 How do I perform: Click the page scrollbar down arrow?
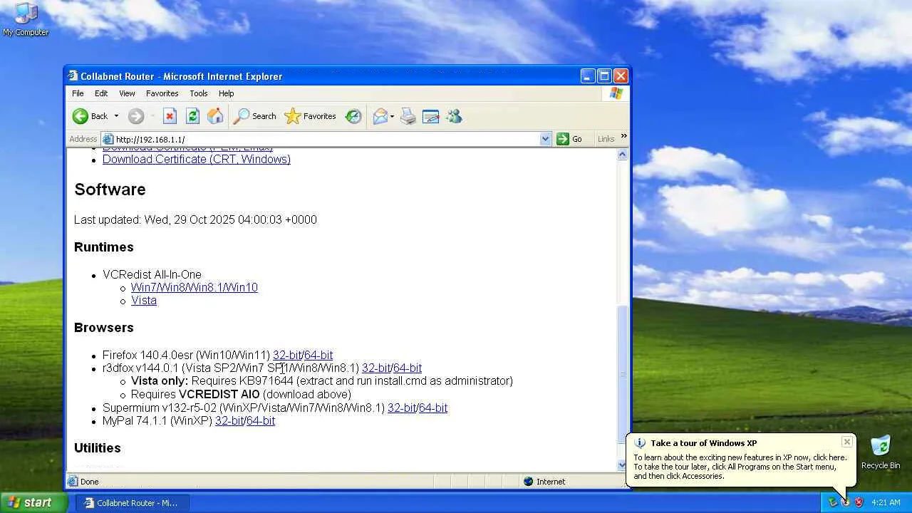click(623, 465)
